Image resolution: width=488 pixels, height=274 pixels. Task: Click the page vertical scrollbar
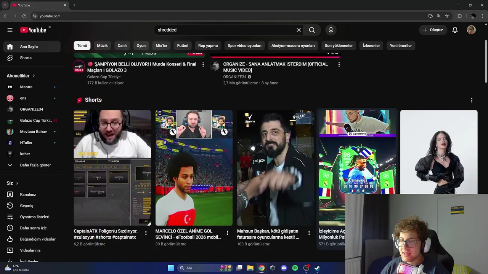(x=486, y=61)
